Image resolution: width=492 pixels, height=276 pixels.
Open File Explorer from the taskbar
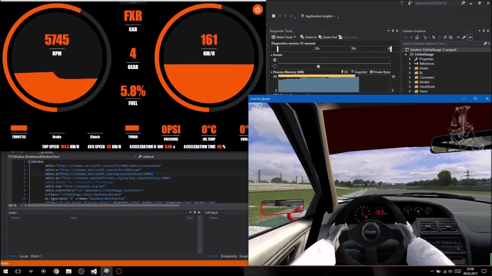click(x=69, y=271)
